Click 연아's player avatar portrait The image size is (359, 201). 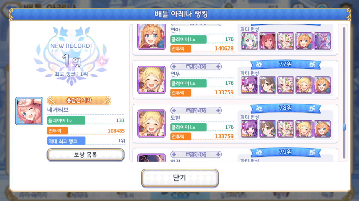point(152,37)
